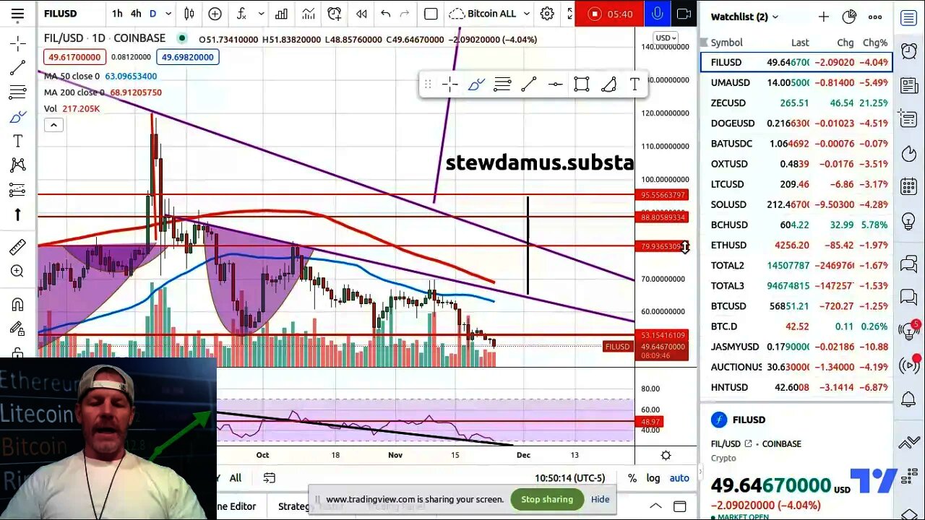925x520 pixels.
Task: Open the Indicators fx menu
Action: (242, 14)
